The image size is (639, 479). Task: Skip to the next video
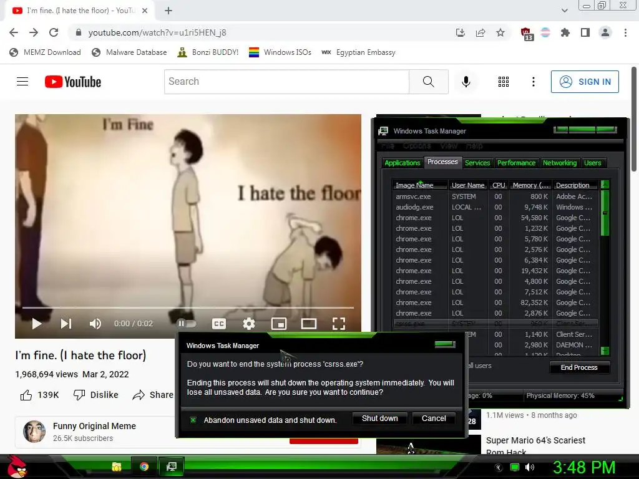66,324
